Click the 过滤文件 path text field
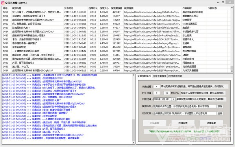 pyautogui.click(x=185, y=113)
